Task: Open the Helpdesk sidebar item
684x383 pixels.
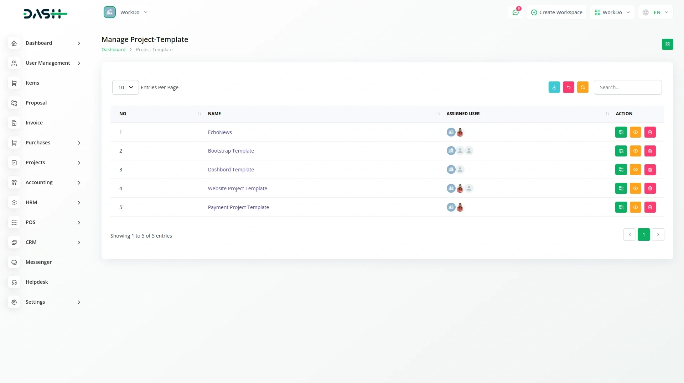Action: tap(37, 282)
